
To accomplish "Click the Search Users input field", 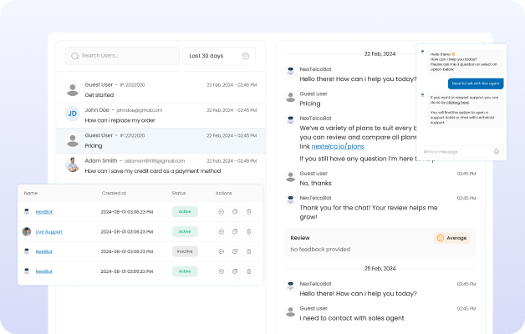I will point(125,56).
